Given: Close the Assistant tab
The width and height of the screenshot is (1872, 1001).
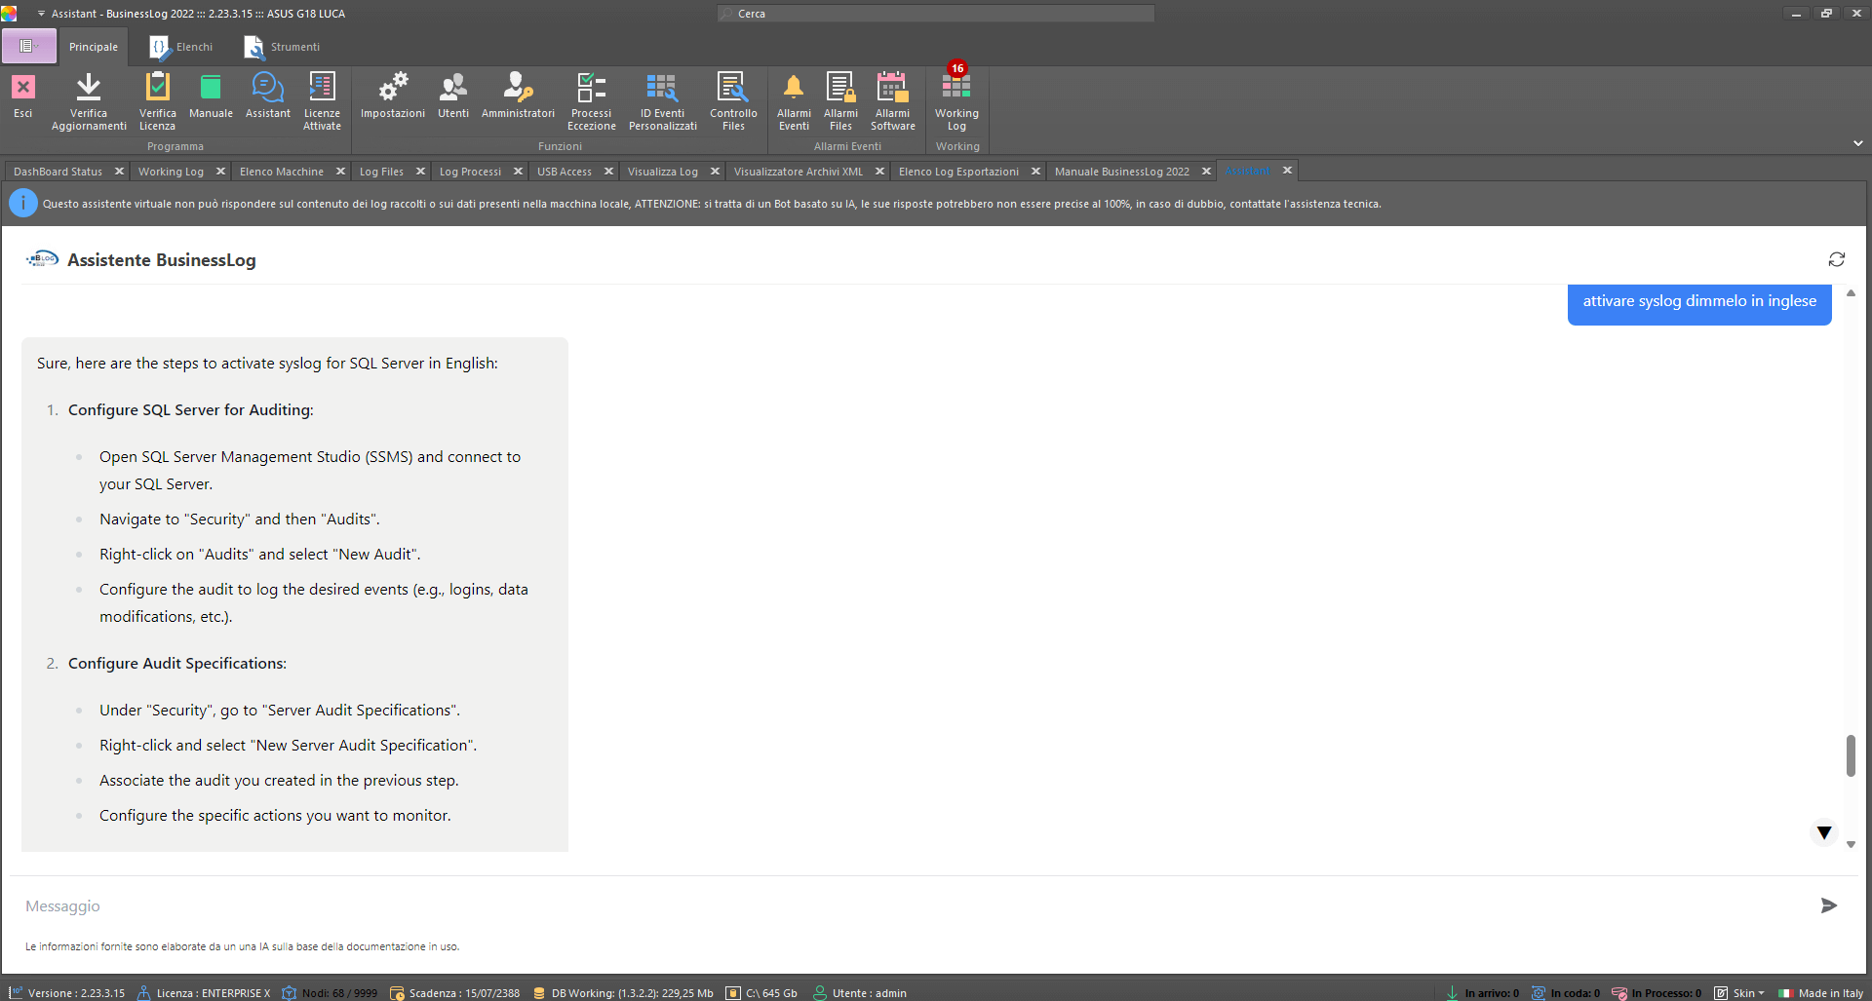Looking at the screenshot, I should (1287, 170).
